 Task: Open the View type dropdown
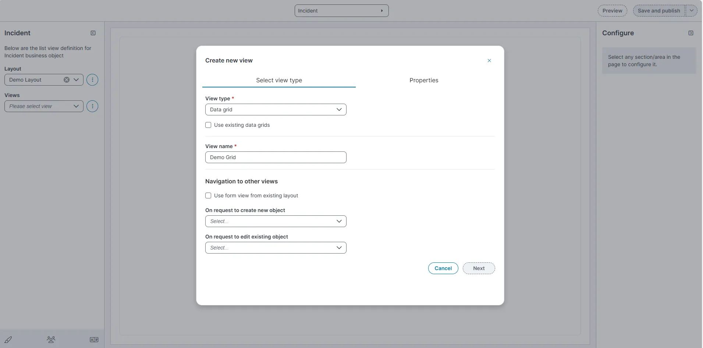(x=276, y=110)
